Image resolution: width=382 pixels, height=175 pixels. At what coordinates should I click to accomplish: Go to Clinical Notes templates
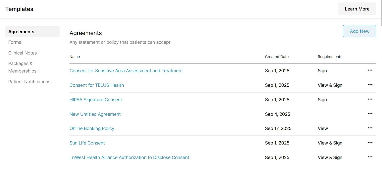pos(23,53)
